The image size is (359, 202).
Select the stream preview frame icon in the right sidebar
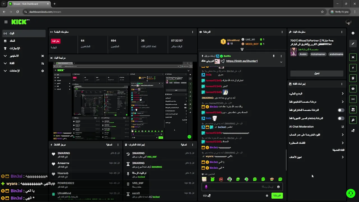pos(353,57)
